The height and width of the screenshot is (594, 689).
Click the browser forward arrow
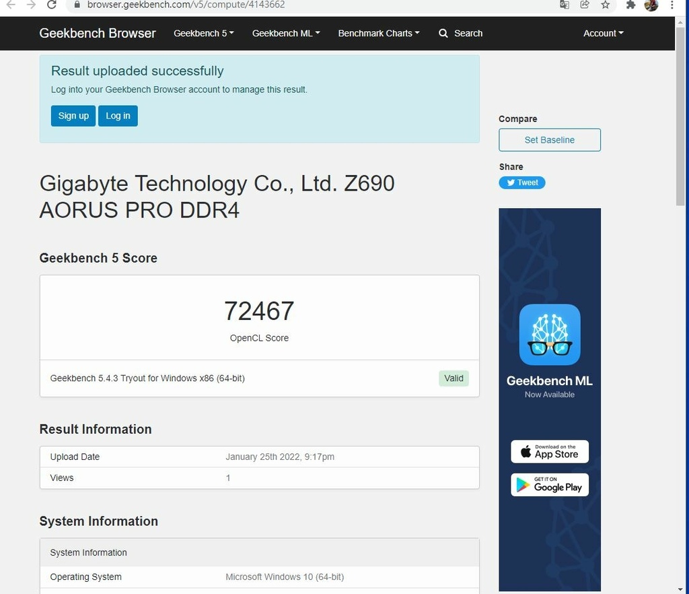click(31, 5)
